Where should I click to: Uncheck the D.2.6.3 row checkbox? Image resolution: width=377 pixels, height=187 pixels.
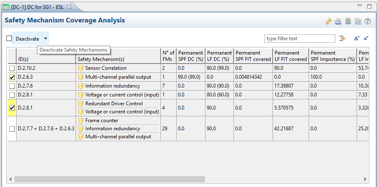pos(12,77)
